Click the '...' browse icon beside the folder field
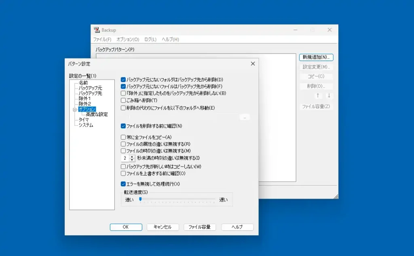 (x=244, y=117)
